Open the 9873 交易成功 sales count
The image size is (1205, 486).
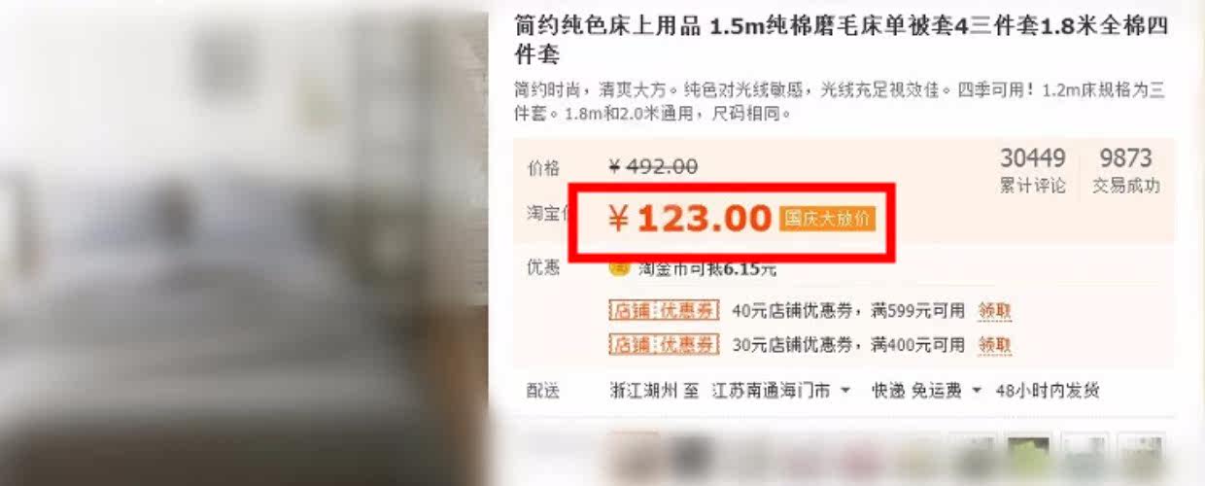[1126, 170]
